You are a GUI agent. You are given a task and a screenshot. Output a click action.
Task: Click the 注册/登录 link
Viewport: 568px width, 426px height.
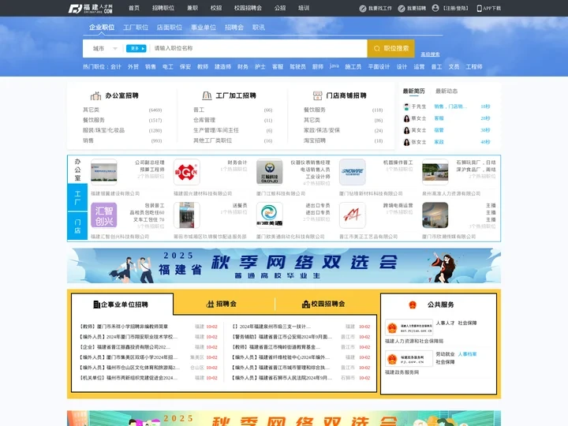pos(456,9)
